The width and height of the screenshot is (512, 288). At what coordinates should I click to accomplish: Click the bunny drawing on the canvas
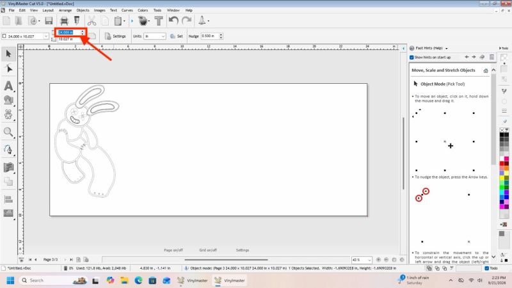point(86,141)
